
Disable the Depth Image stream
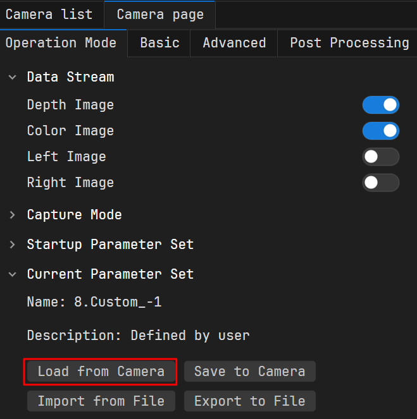[x=380, y=105]
